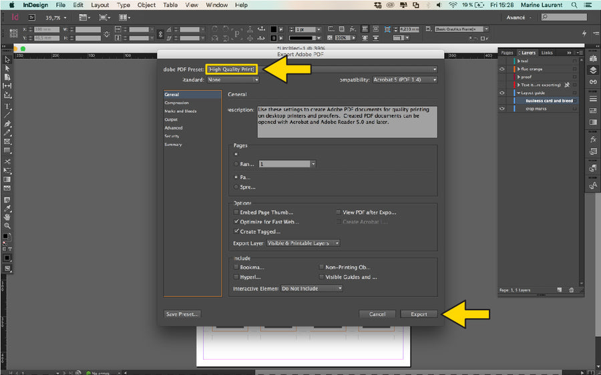Select the Hand tool

7,217
